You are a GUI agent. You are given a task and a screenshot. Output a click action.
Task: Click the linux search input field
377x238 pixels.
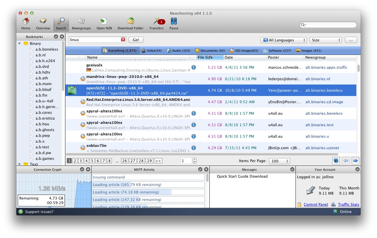click(95, 40)
